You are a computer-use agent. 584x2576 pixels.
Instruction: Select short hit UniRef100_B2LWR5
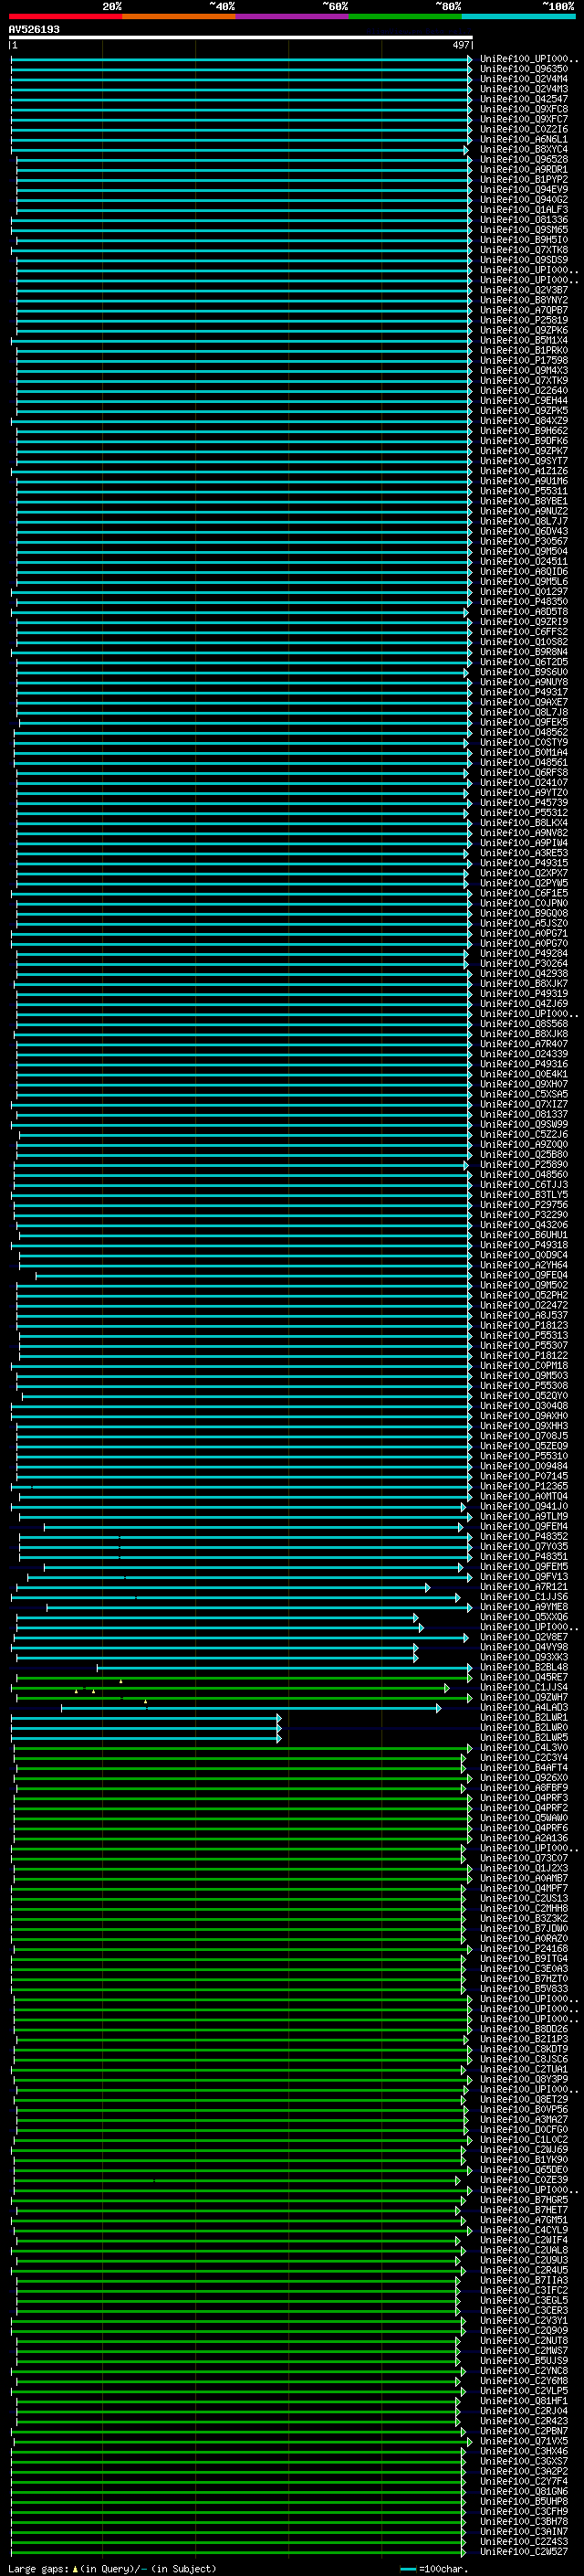[x=523, y=1737]
